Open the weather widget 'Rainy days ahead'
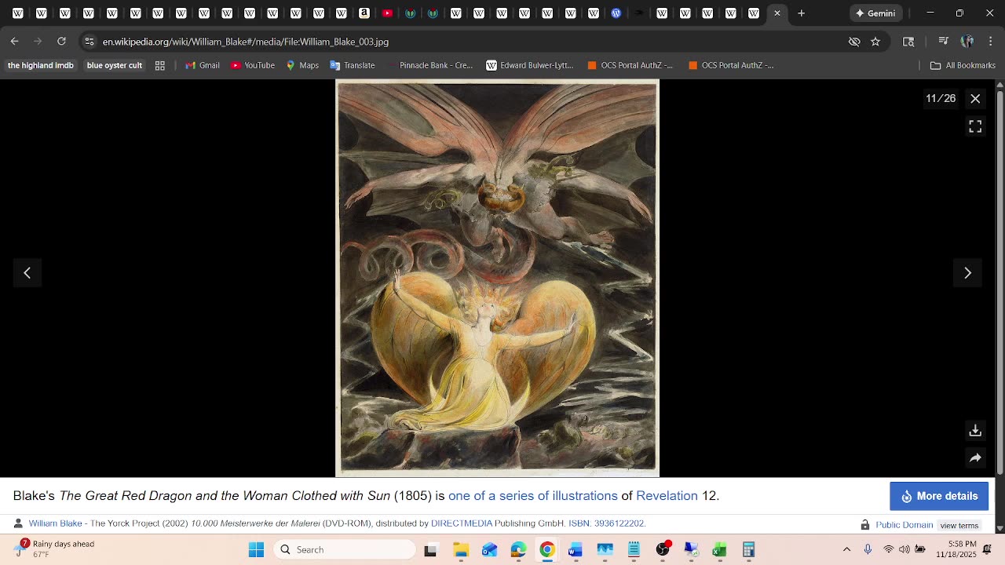This screenshot has width=1005, height=565. coord(55,549)
